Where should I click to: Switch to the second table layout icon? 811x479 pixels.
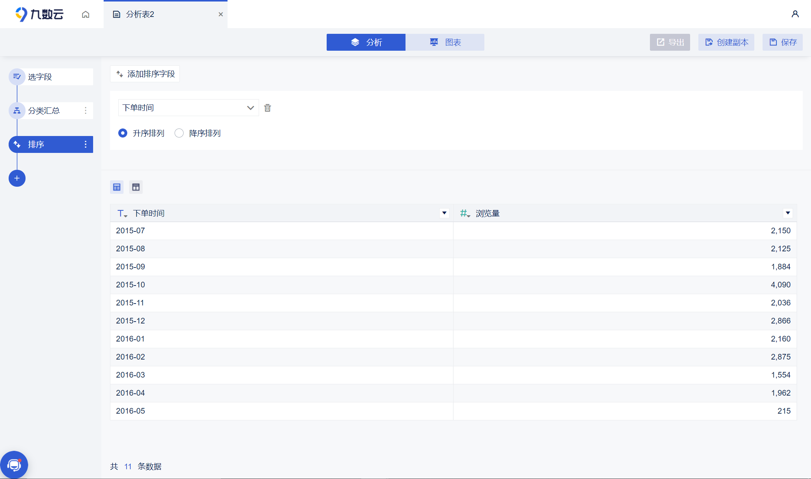pyautogui.click(x=136, y=187)
